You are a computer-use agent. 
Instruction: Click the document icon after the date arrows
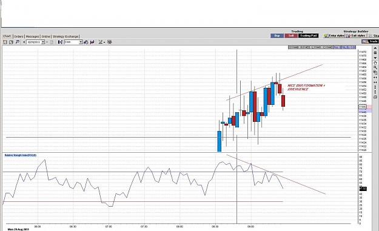(52, 42)
